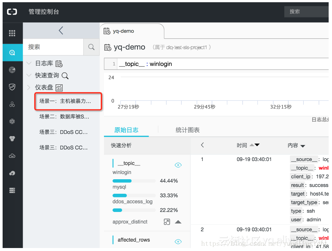Viewport: 332px width, 251px height.
Task: Switch to the 统计图表 tab
Action: pos(187,130)
